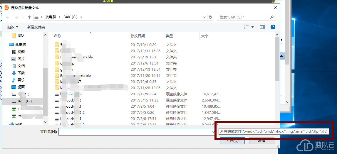
Task: Sort files by 大小 column header
Action: tap(204, 36)
